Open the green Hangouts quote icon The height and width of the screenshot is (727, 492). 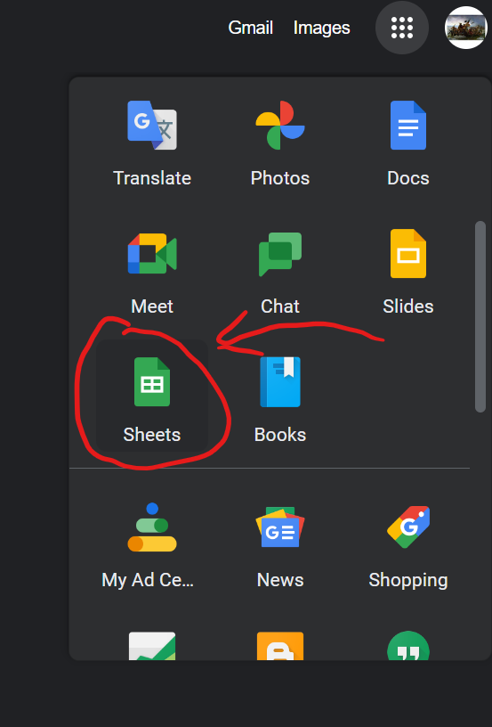coord(407,645)
